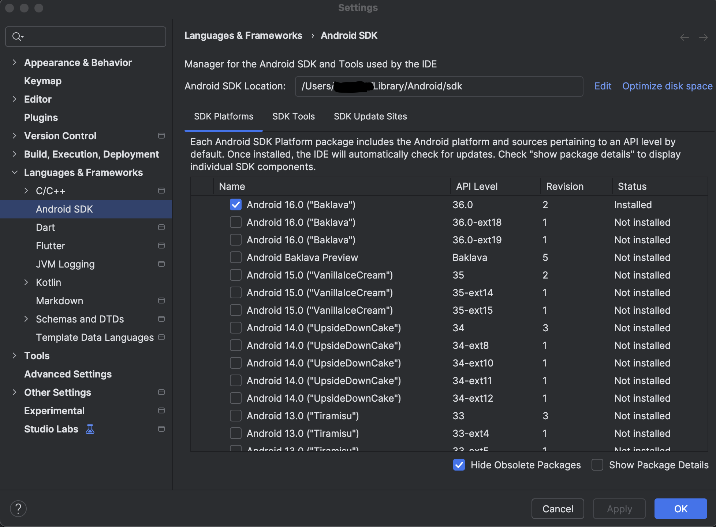The height and width of the screenshot is (527, 716).
Task: Disable Hide Obsolete Packages
Action: coord(459,465)
